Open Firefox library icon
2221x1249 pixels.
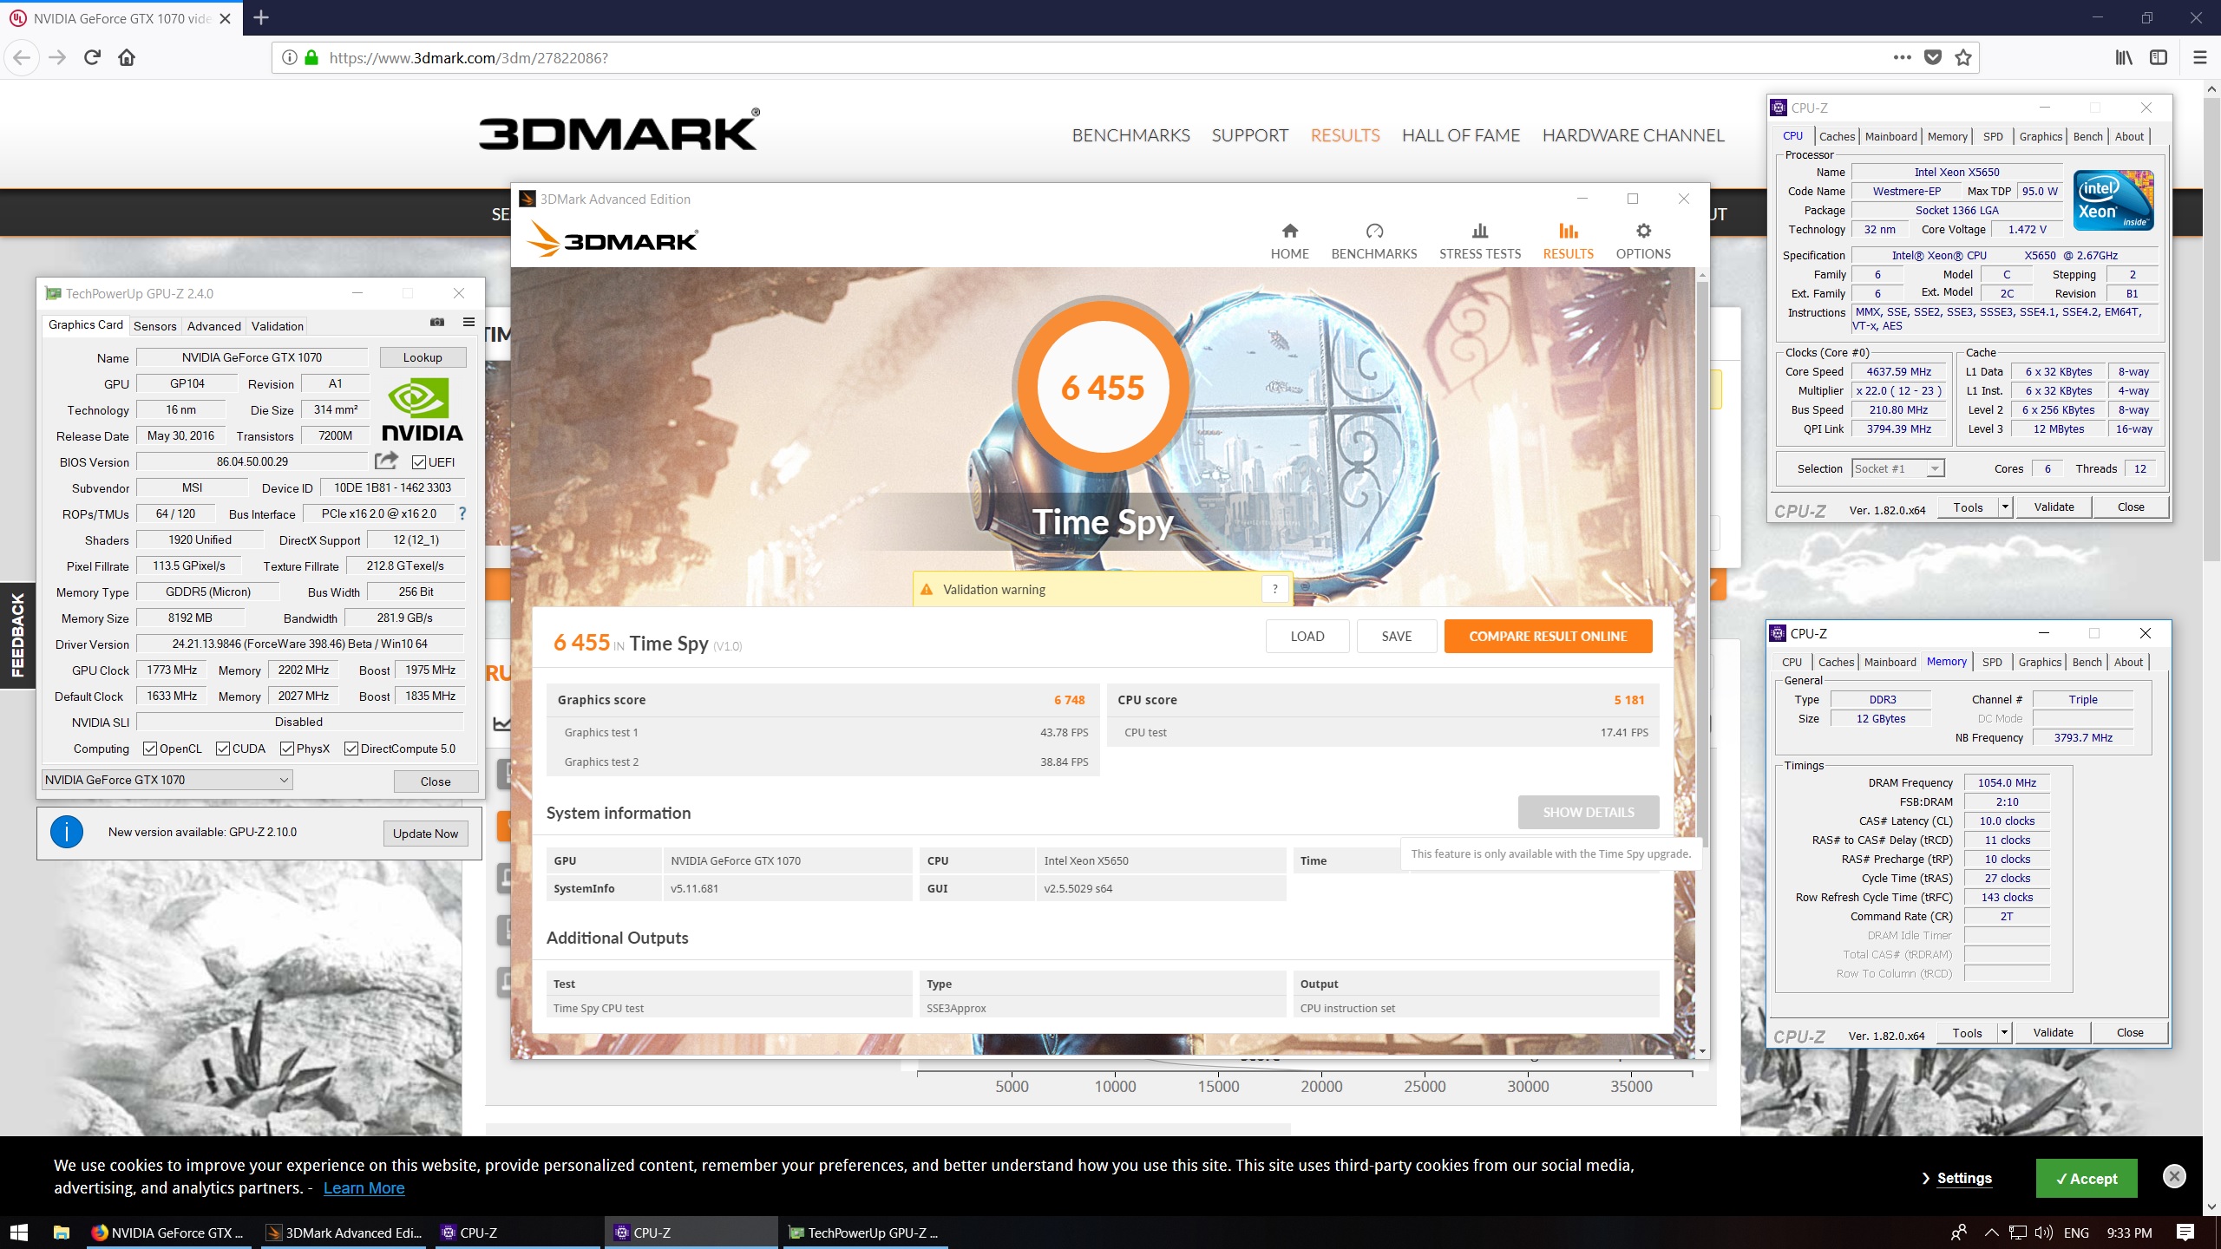pyautogui.click(x=2124, y=57)
